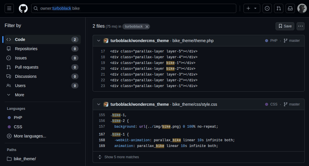The height and width of the screenshot is (166, 309).
Task: Click owner avatar on style.css result
Action: [106, 104]
